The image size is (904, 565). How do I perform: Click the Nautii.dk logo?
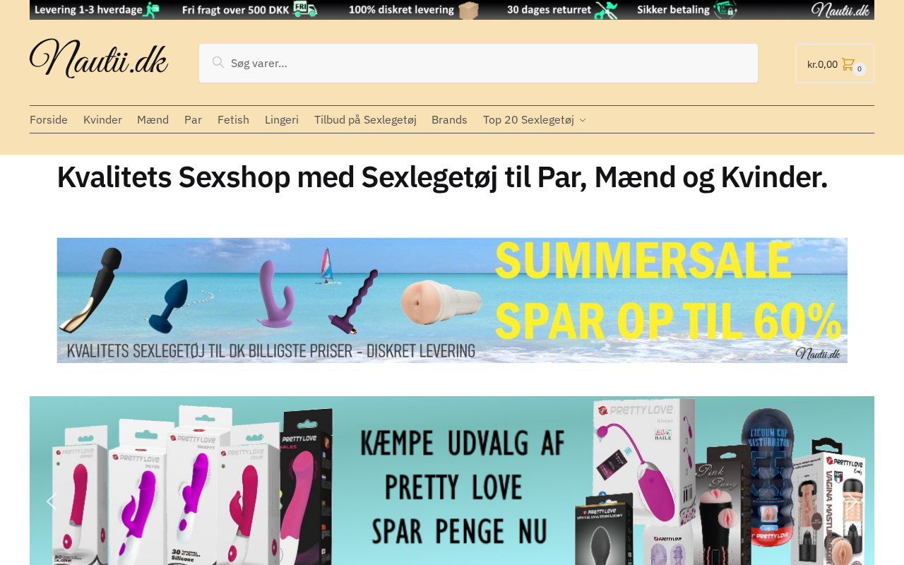(99, 59)
